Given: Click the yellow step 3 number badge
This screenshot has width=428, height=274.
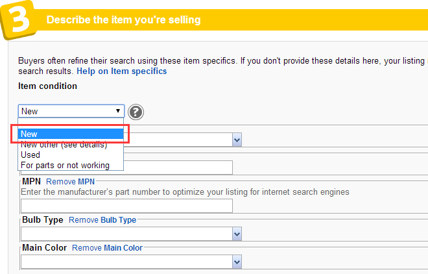Looking at the screenshot, I should (x=18, y=21).
